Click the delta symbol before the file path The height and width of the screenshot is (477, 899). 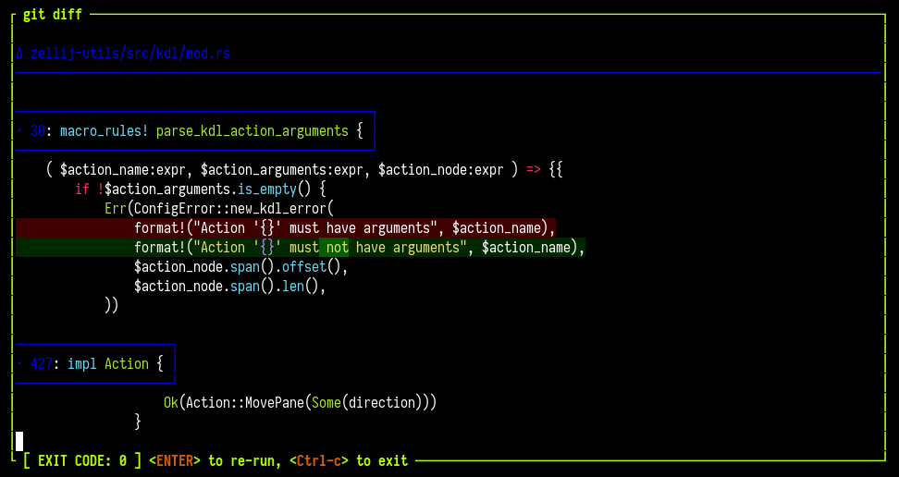pyautogui.click(x=19, y=54)
